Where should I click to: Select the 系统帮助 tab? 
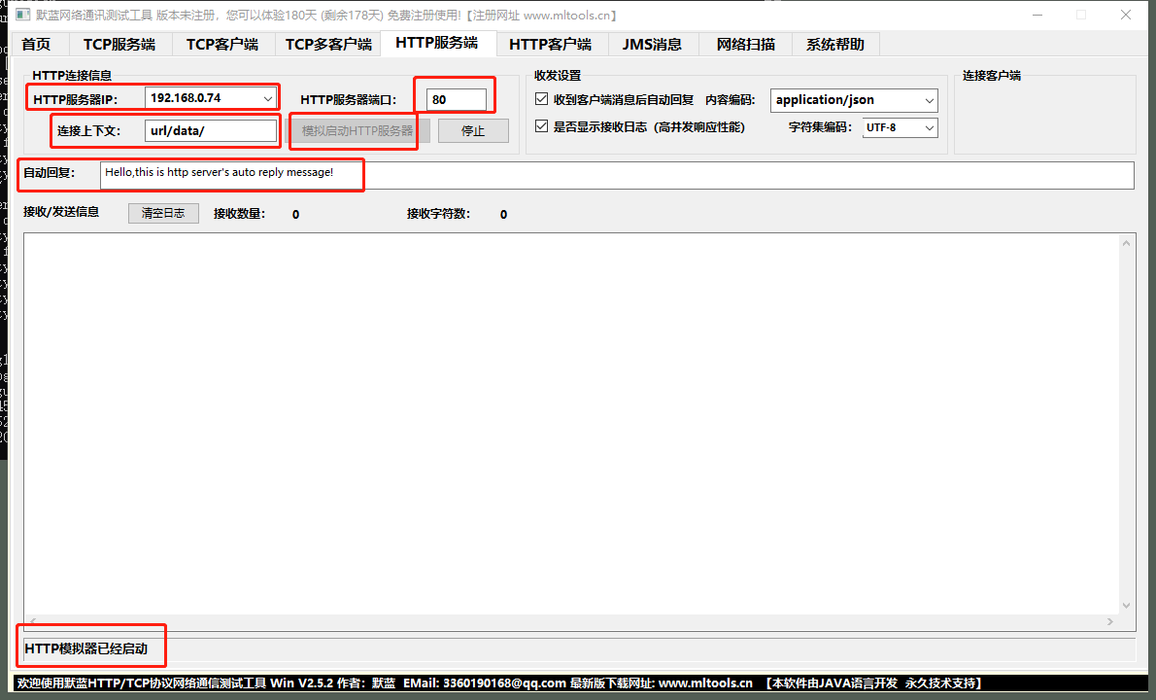pos(835,45)
